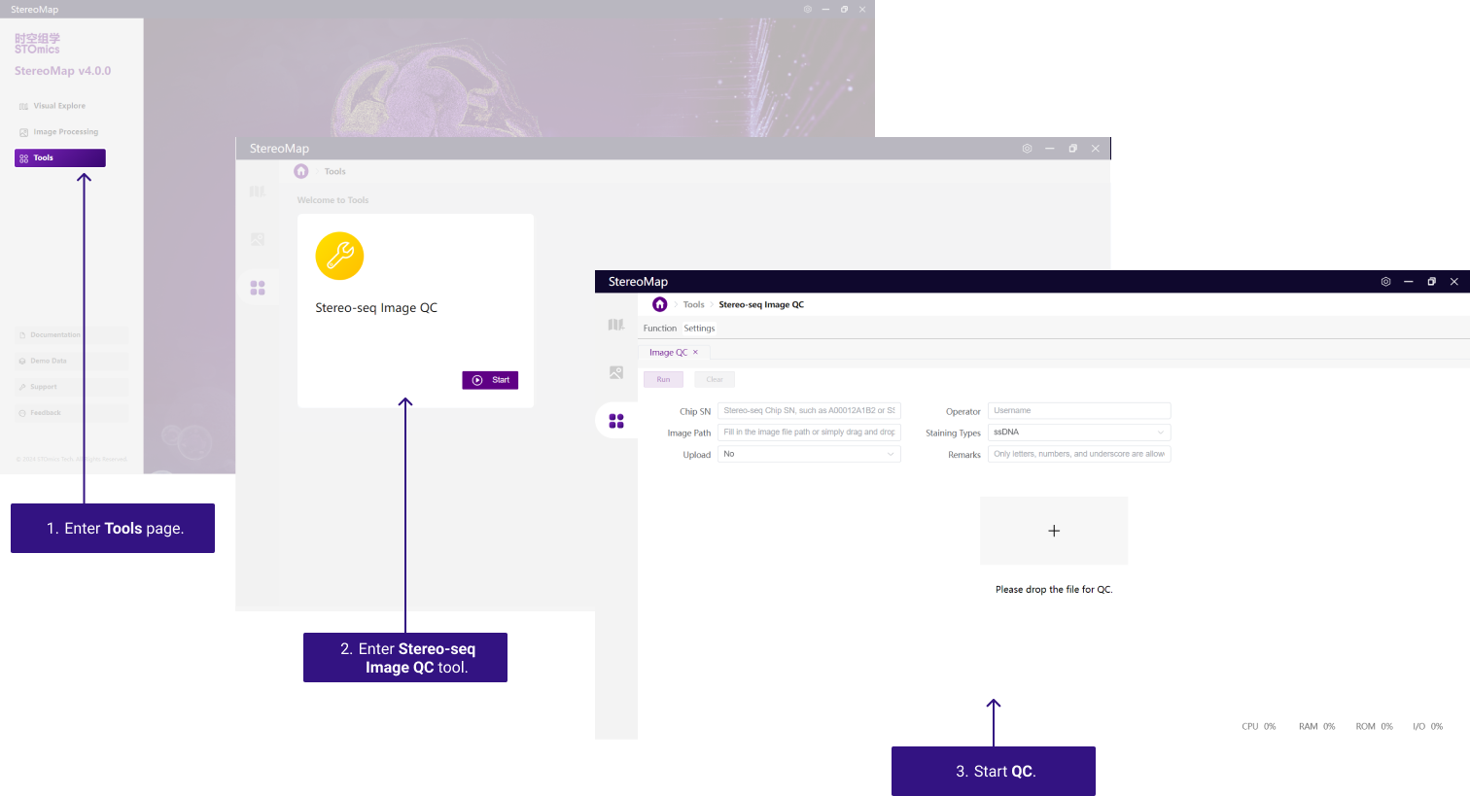The width and height of the screenshot is (1470, 796).
Task: Open the Demo Data link in the home window
Action: tap(72, 361)
